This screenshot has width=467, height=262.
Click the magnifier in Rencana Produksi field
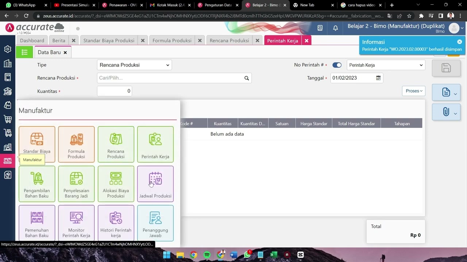[x=247, y=78]
